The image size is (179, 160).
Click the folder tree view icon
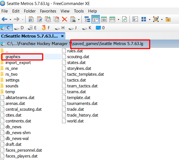coord(87,19)
